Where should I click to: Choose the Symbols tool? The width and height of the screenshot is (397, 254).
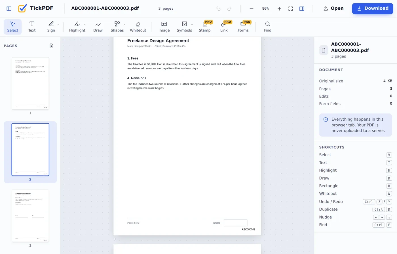184,27
